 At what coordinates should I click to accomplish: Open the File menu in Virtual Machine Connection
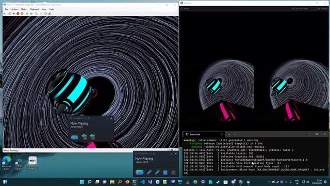click(7, 9)
